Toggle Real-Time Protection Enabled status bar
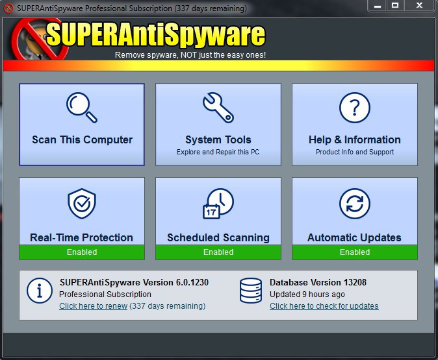The width and height of the screenshot is (438, 360). click(82, 252)
